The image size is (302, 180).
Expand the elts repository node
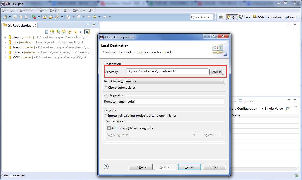[5, 42]
